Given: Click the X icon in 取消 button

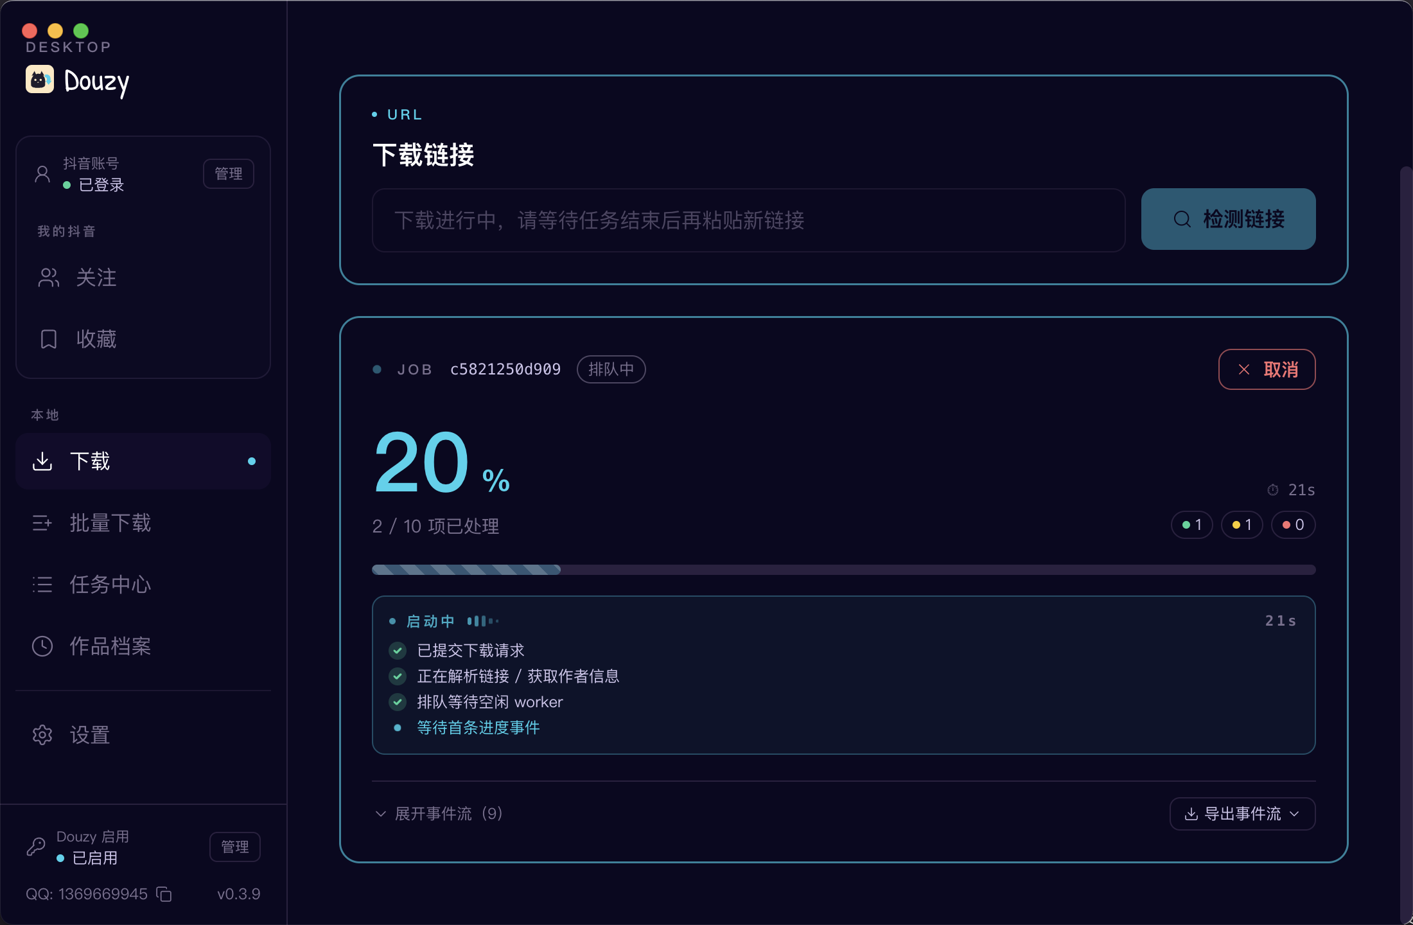Looking at the screenshot, I should [x=1244, y=369].
